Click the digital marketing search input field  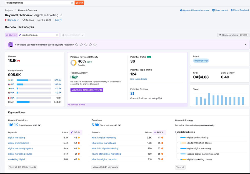(x=38, y=3)
